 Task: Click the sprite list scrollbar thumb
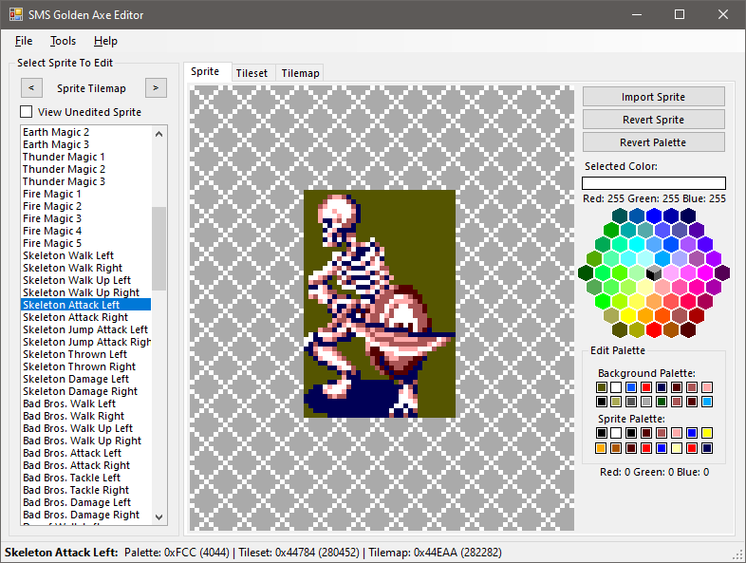[x=159, y=249]
